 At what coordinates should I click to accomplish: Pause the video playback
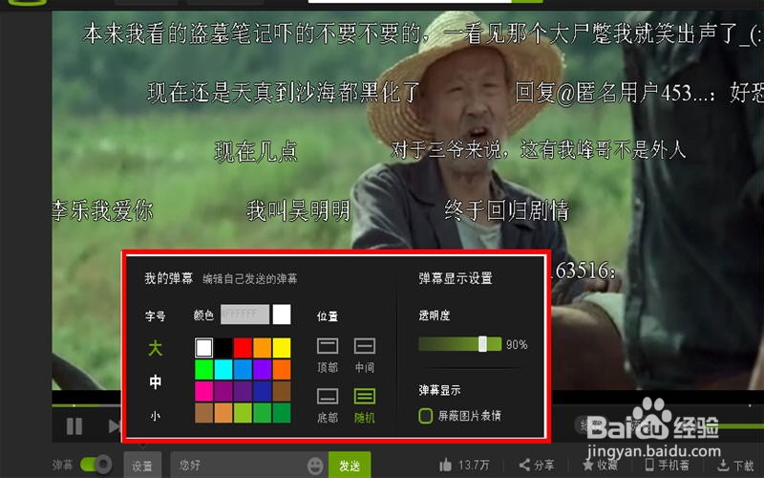pos(74,425)
